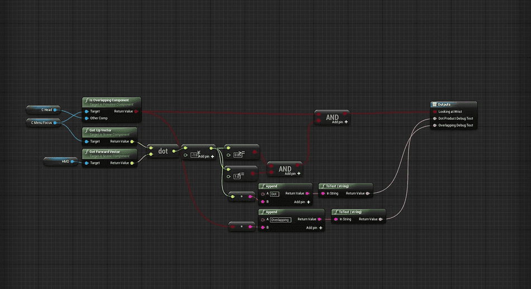
Task: Select the C Menu Focus variable node
Action: [44, 122]
